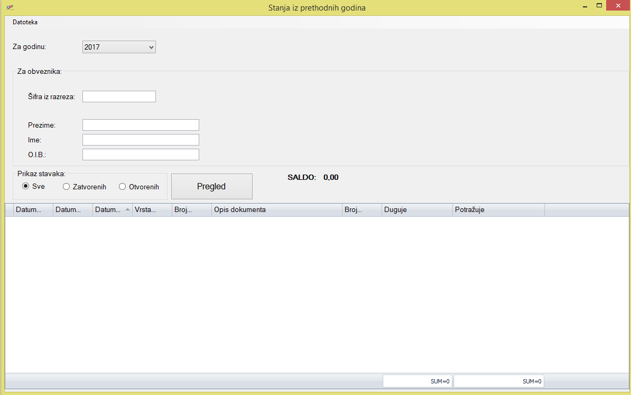Sort by Opis dokumenta column header

pyautogui.click(x=276, y=210)
